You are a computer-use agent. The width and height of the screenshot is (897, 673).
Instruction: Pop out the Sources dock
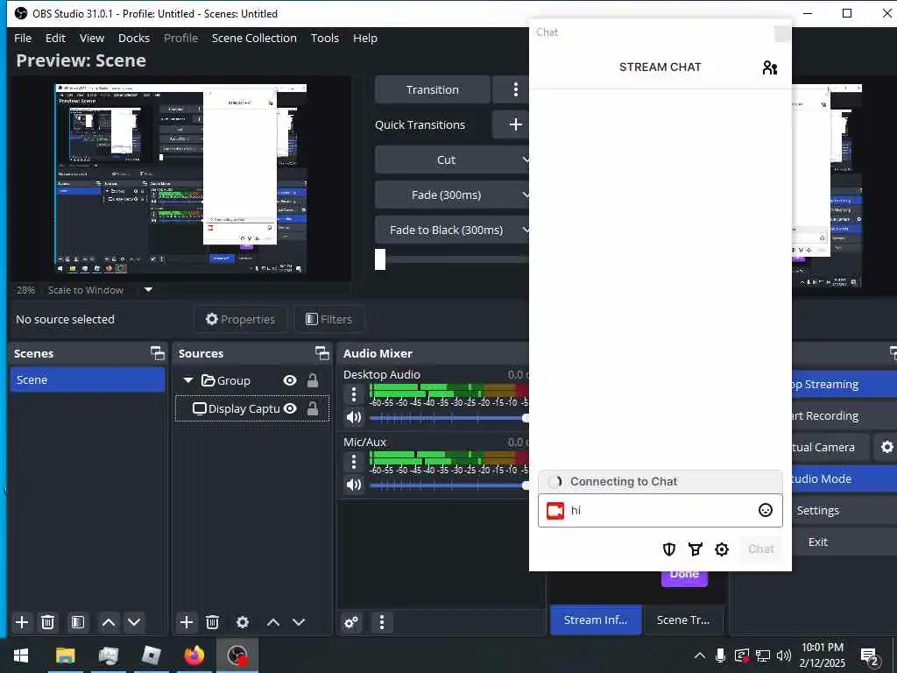pyautogui.click(x=322, y=353)
